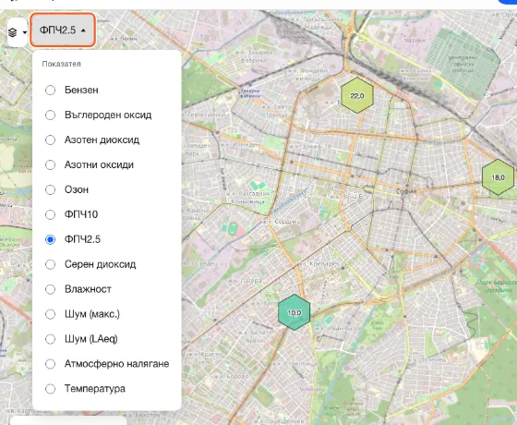Collapse the ФПЧ2.5 indicator dropdown
This screenshot has height=425, width=517.
(63, 30)
